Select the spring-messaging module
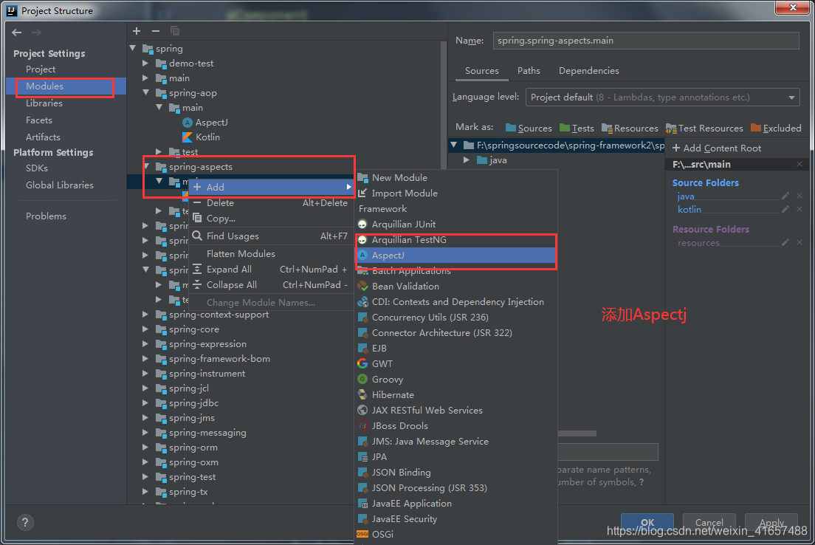The height and width of the screenshot is (545, 815). tap(207, 433)
